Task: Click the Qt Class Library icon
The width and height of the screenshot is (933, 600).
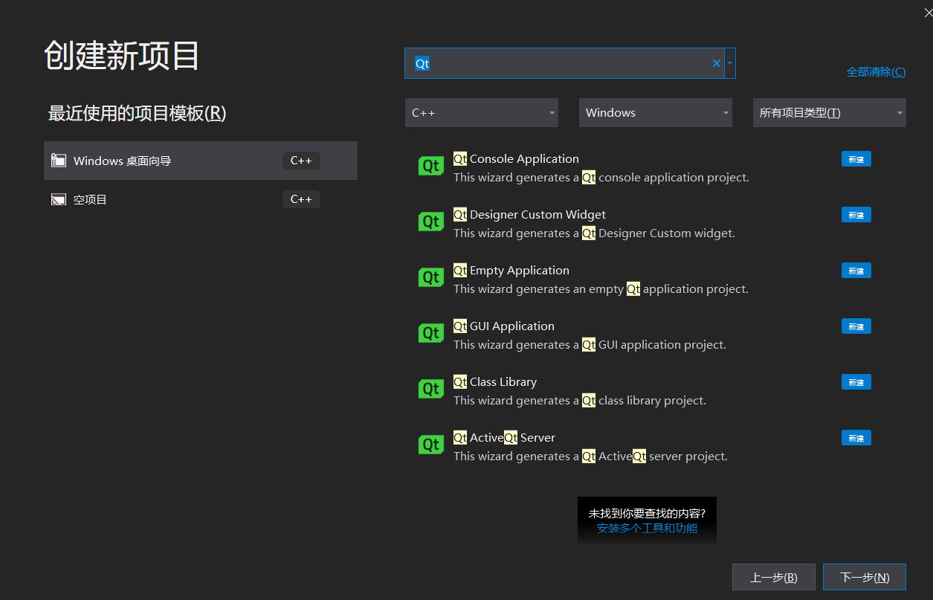Action: (431, 389)
